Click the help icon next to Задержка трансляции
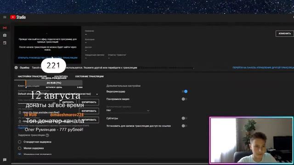The width and height of the screenshot is (294, 165). tap(47, 135)
